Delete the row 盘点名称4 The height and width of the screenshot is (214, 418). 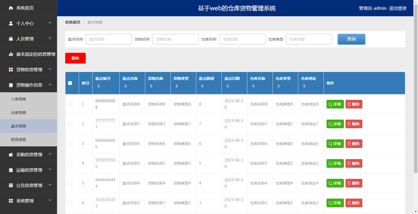pos(354,183)
